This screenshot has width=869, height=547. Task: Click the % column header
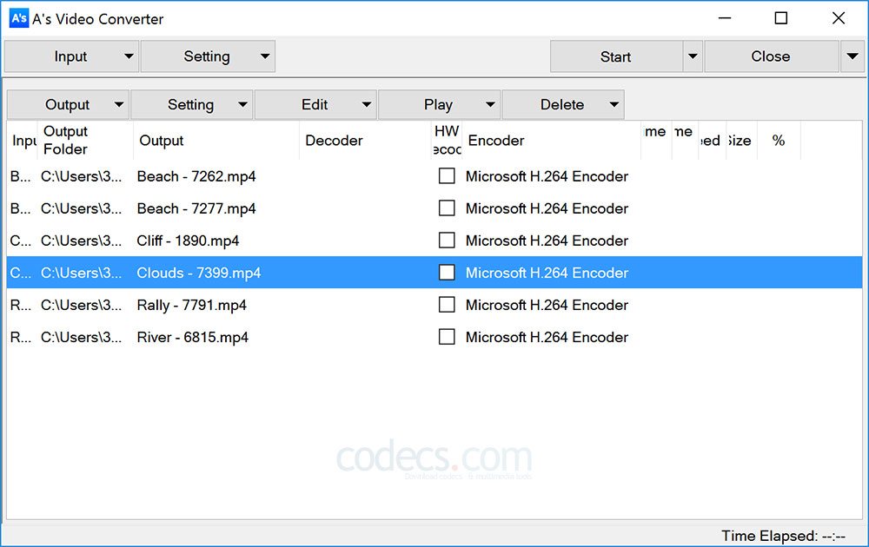[779, 140]
